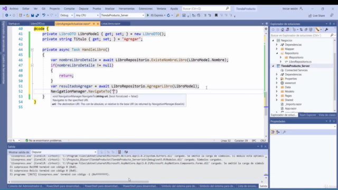
Task: Click the search magnifier icon in the title bar
Action: click(x=227, y=8)
